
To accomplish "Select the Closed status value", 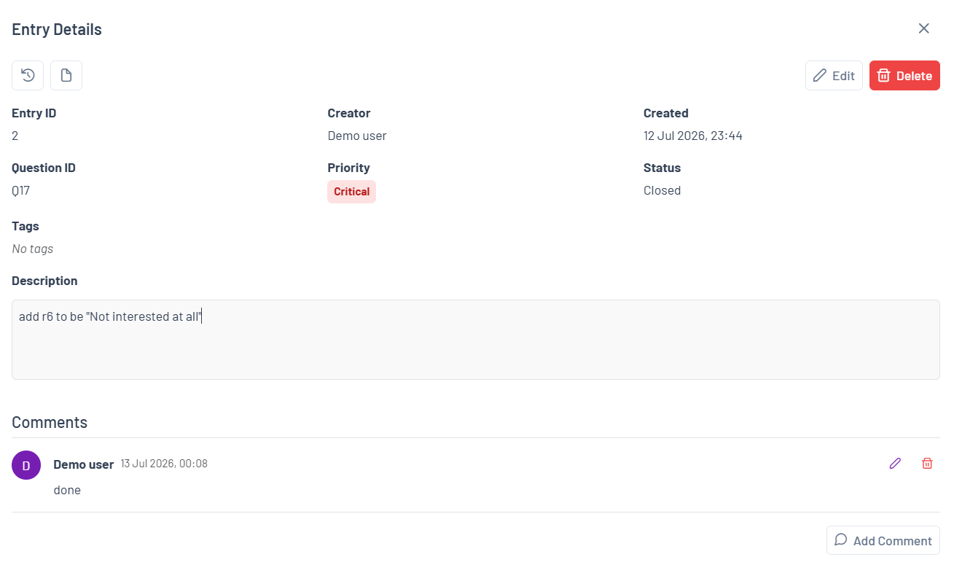I will point(662,190).
